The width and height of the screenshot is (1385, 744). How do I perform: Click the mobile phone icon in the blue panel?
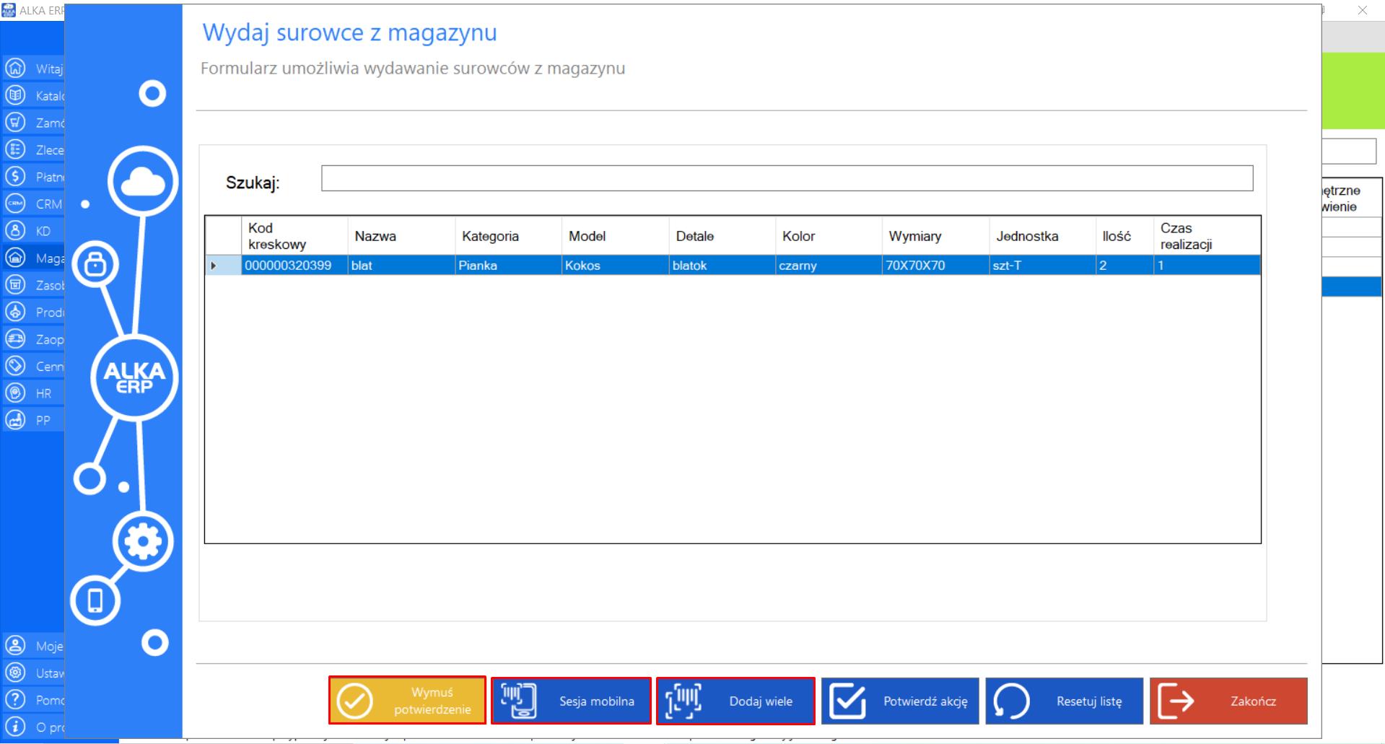(x=95, y=600)
